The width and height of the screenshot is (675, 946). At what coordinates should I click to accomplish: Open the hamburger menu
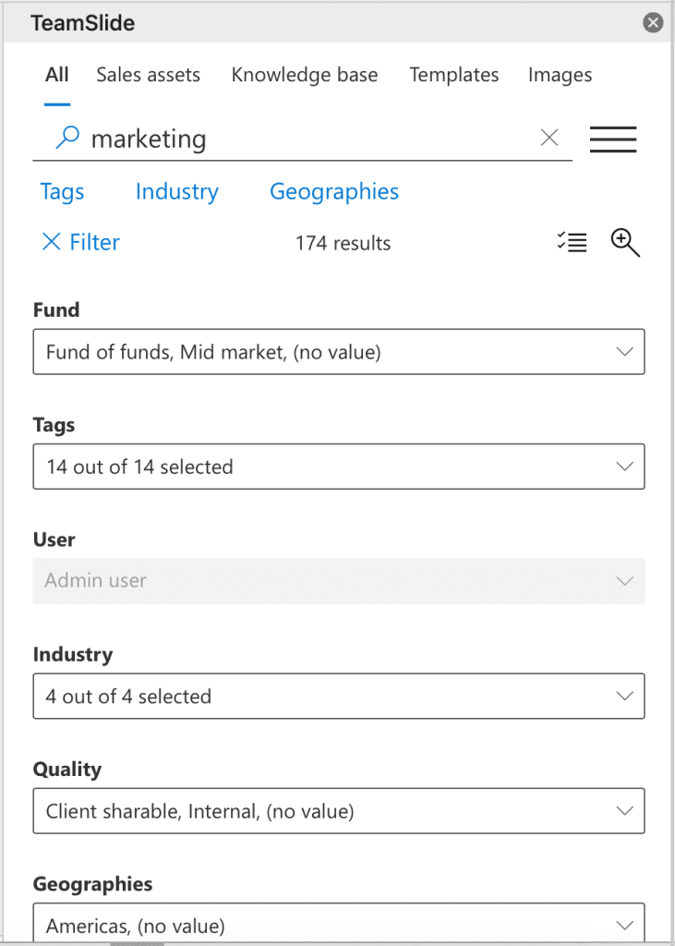[x=613, y=139]
